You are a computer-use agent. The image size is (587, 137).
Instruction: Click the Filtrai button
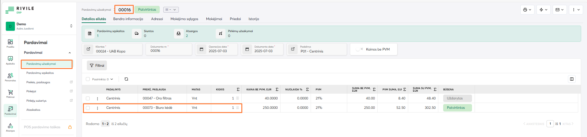(97, 65)
